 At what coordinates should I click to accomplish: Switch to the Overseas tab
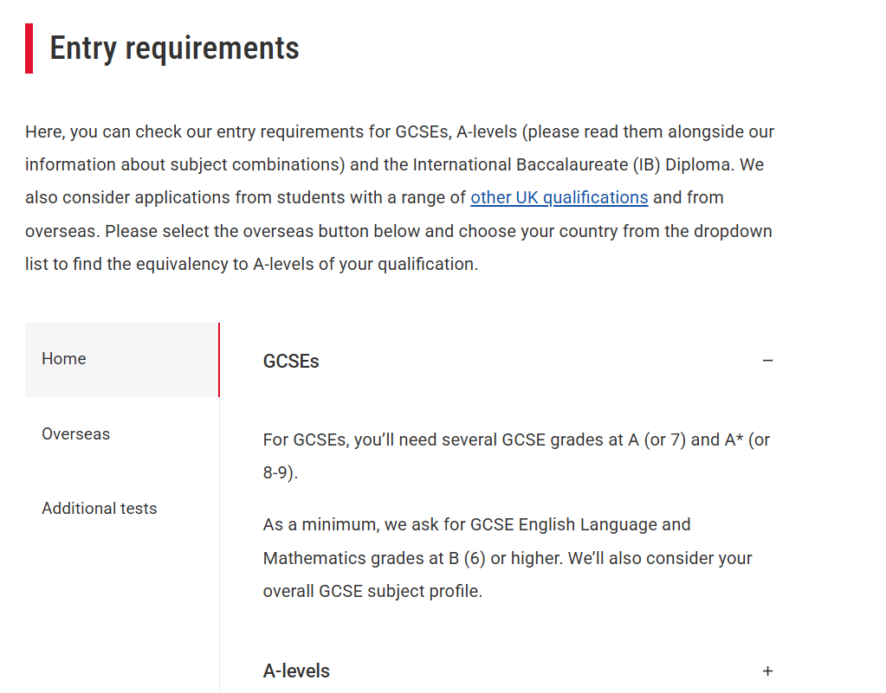[x=76, y=434]
